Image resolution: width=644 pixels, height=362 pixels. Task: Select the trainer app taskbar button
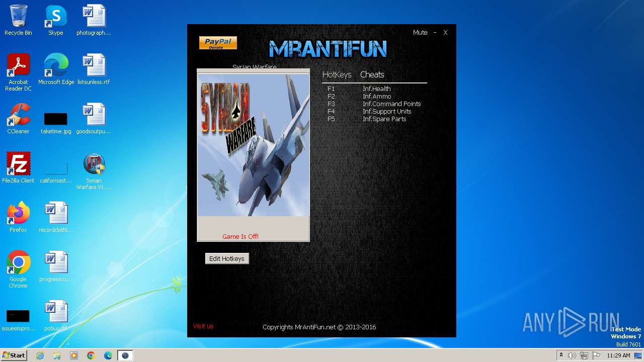coord(125,355)
